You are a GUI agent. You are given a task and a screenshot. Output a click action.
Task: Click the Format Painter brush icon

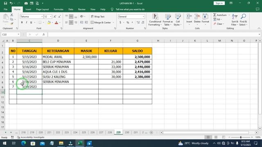click(x=12, y=24)
